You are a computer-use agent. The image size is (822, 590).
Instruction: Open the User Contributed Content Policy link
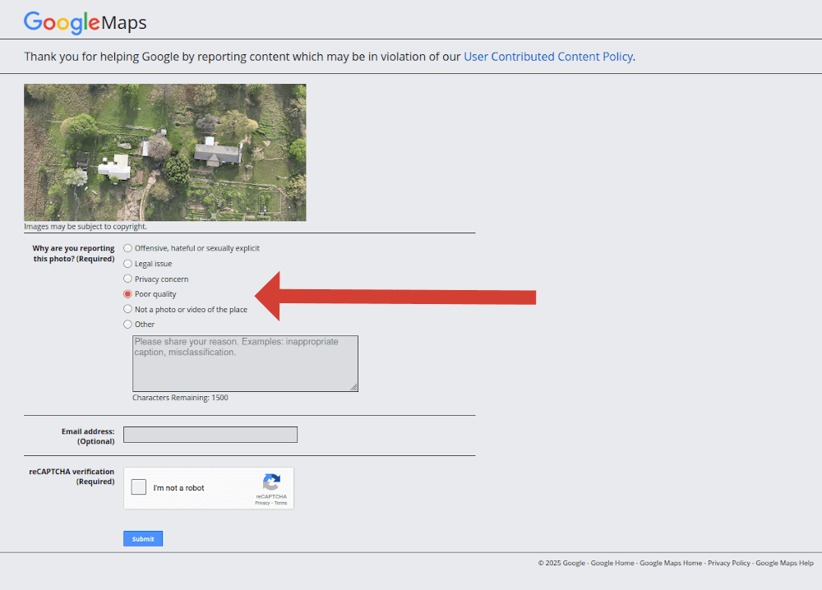(x=547, y=57)
